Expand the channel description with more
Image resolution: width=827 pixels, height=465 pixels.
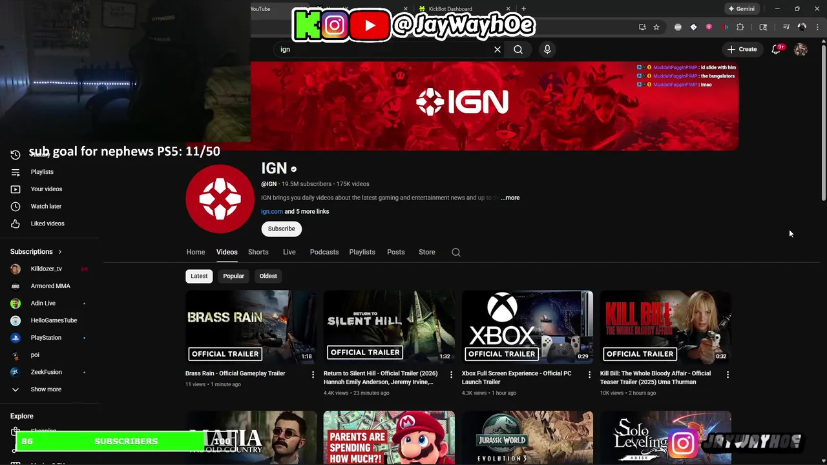(x=510, y=198)
